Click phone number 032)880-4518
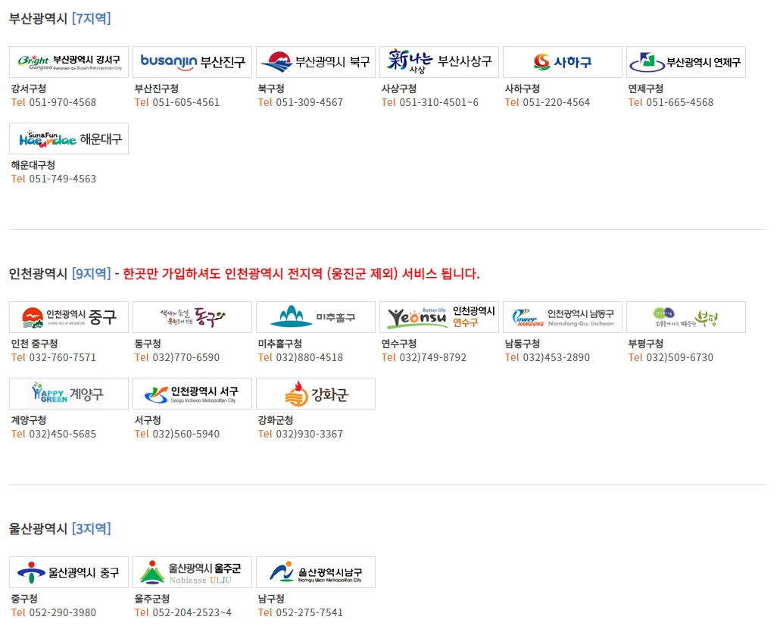Viewport: 780px width, 626px height. 310,357
